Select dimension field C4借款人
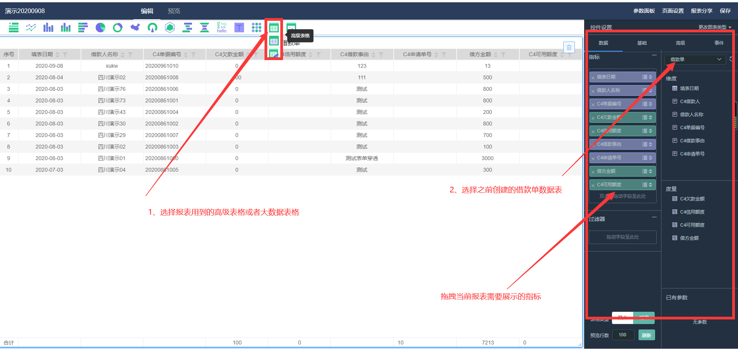 [690, 102]
